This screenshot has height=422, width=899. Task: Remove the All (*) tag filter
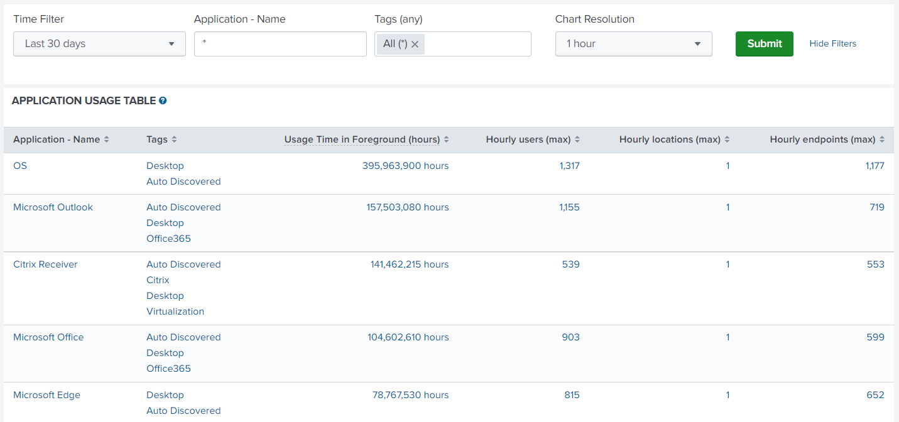[x=414, y=44]
